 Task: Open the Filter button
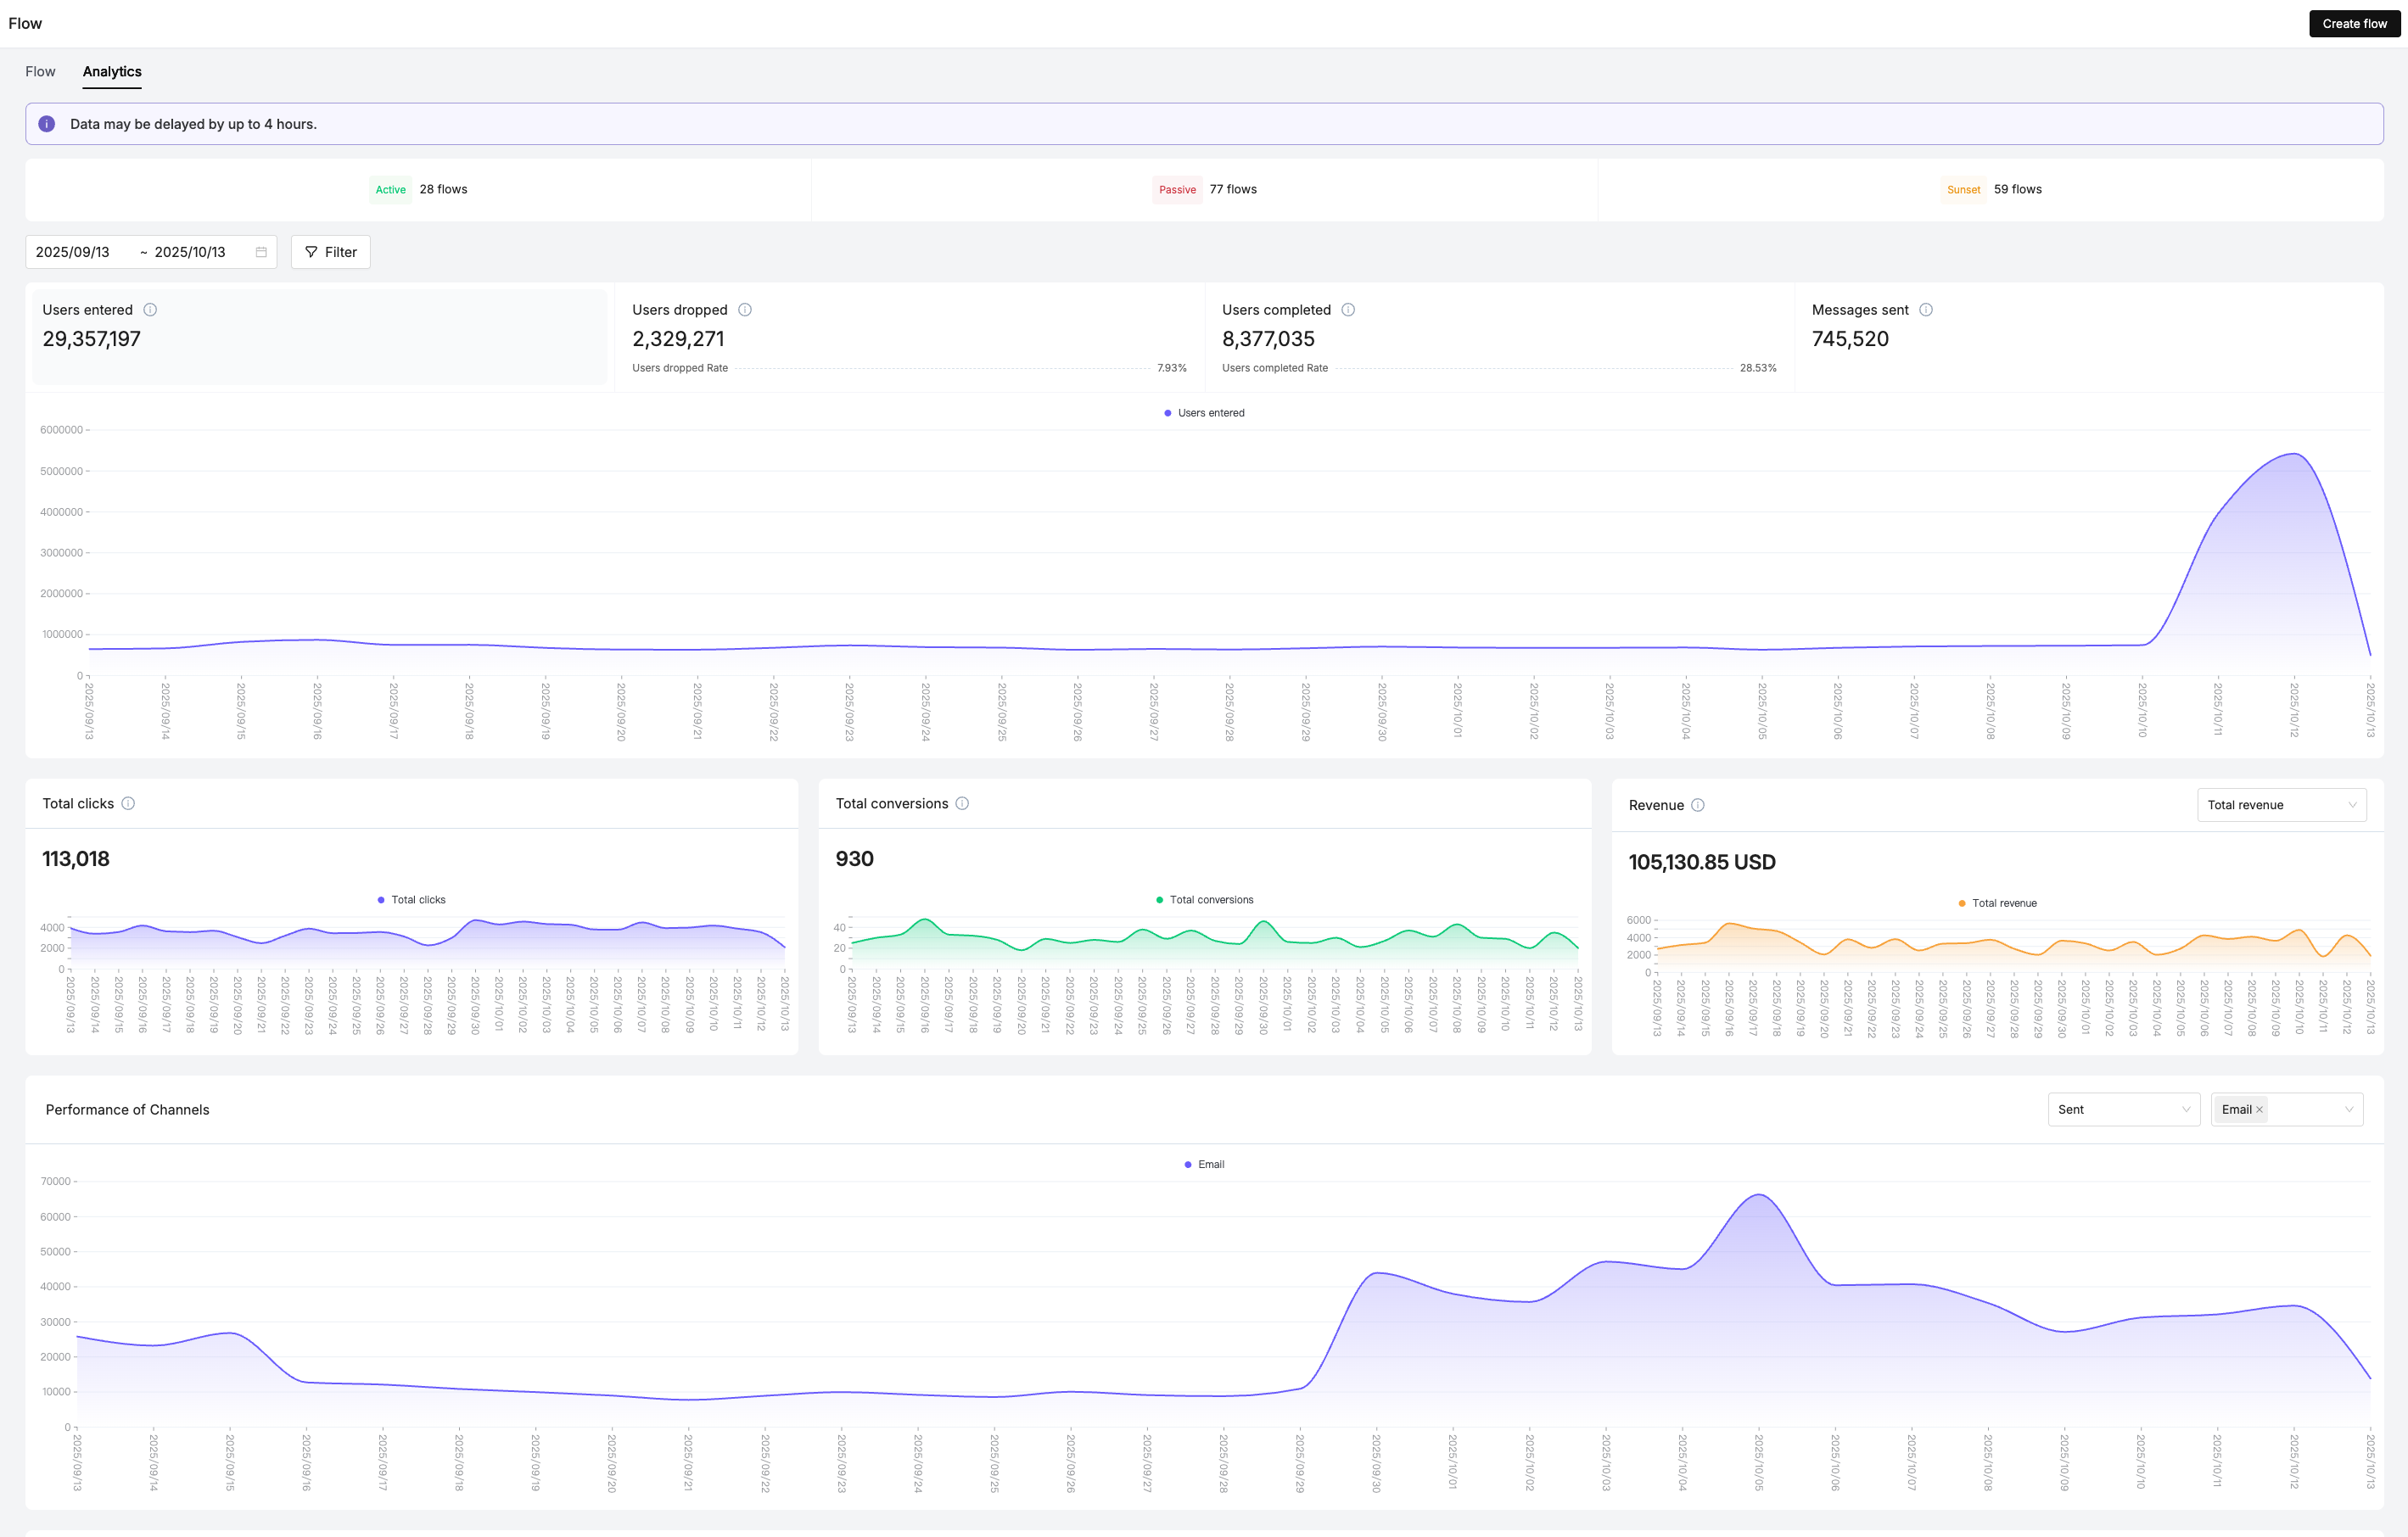point(331,252)
